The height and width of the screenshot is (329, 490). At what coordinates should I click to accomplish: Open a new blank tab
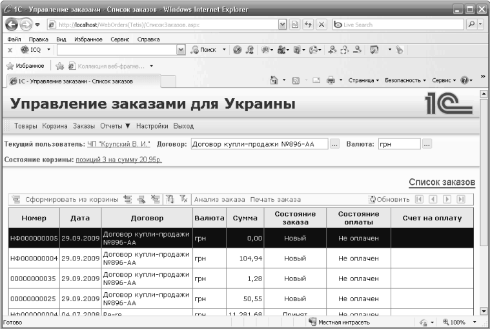168,81
